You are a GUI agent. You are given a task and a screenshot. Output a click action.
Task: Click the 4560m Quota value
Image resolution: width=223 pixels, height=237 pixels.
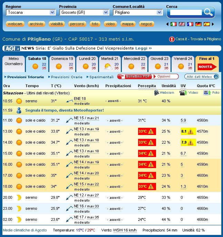click(202, 120)
